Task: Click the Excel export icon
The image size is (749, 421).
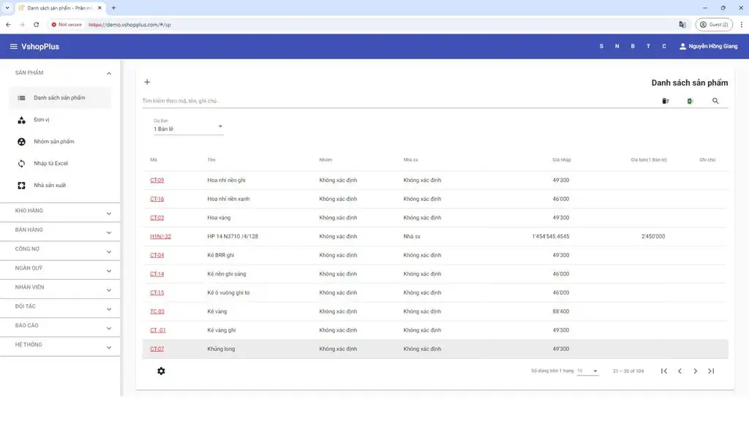Action: 690,101
